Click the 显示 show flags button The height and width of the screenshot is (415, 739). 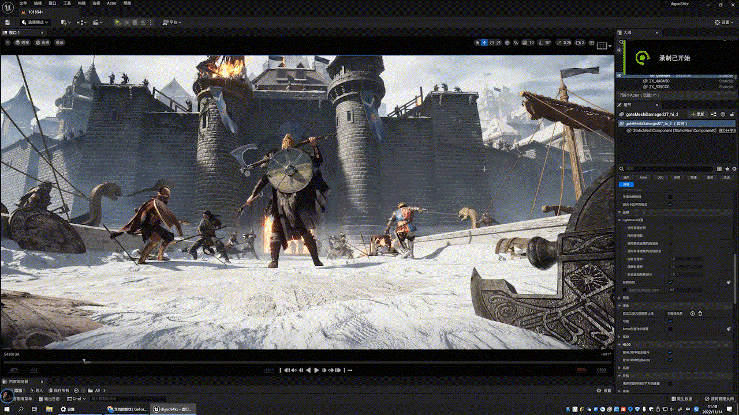(59, 42)
